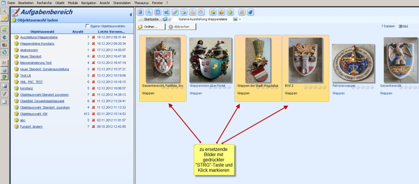Open the Recherche menu
The image size is (419, 184).
[44, 3]
